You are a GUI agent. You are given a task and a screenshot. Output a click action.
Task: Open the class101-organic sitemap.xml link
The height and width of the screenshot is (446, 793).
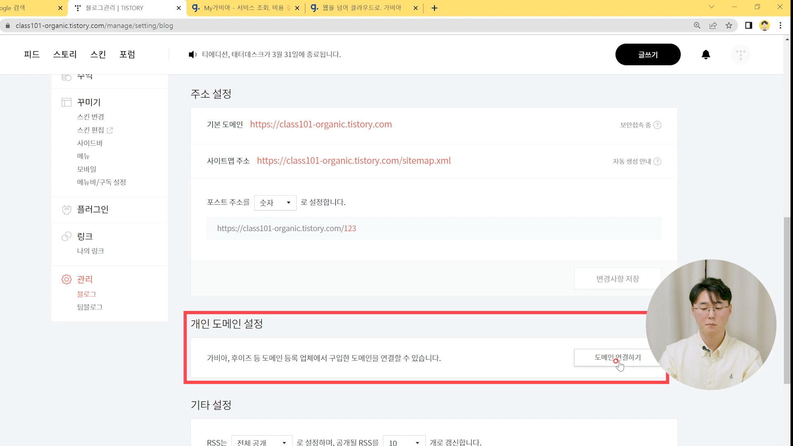(x=354, y=161)
